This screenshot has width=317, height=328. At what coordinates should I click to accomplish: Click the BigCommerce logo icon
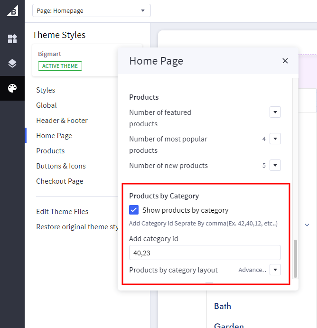[x=12, y=10]
